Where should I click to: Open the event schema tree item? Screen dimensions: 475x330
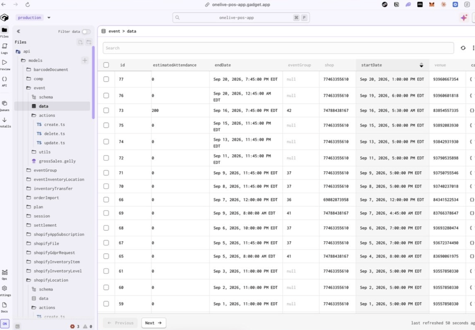[46, 97]
